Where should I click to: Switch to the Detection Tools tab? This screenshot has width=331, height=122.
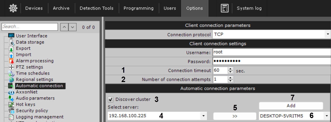96,8
